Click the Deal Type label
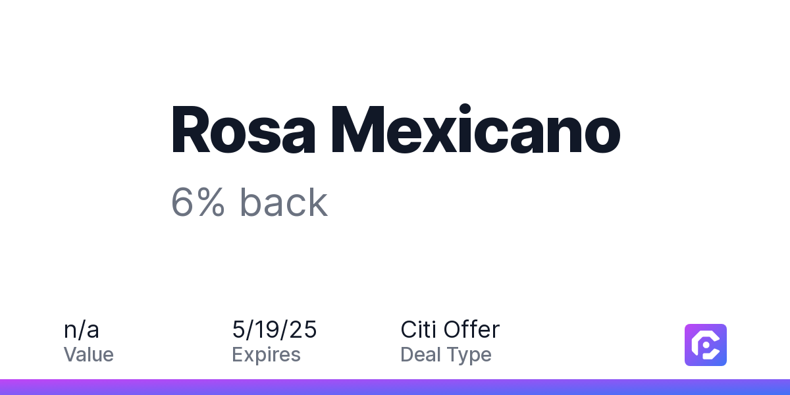This screenshot has width=790, height=395. tap(446, 355)
